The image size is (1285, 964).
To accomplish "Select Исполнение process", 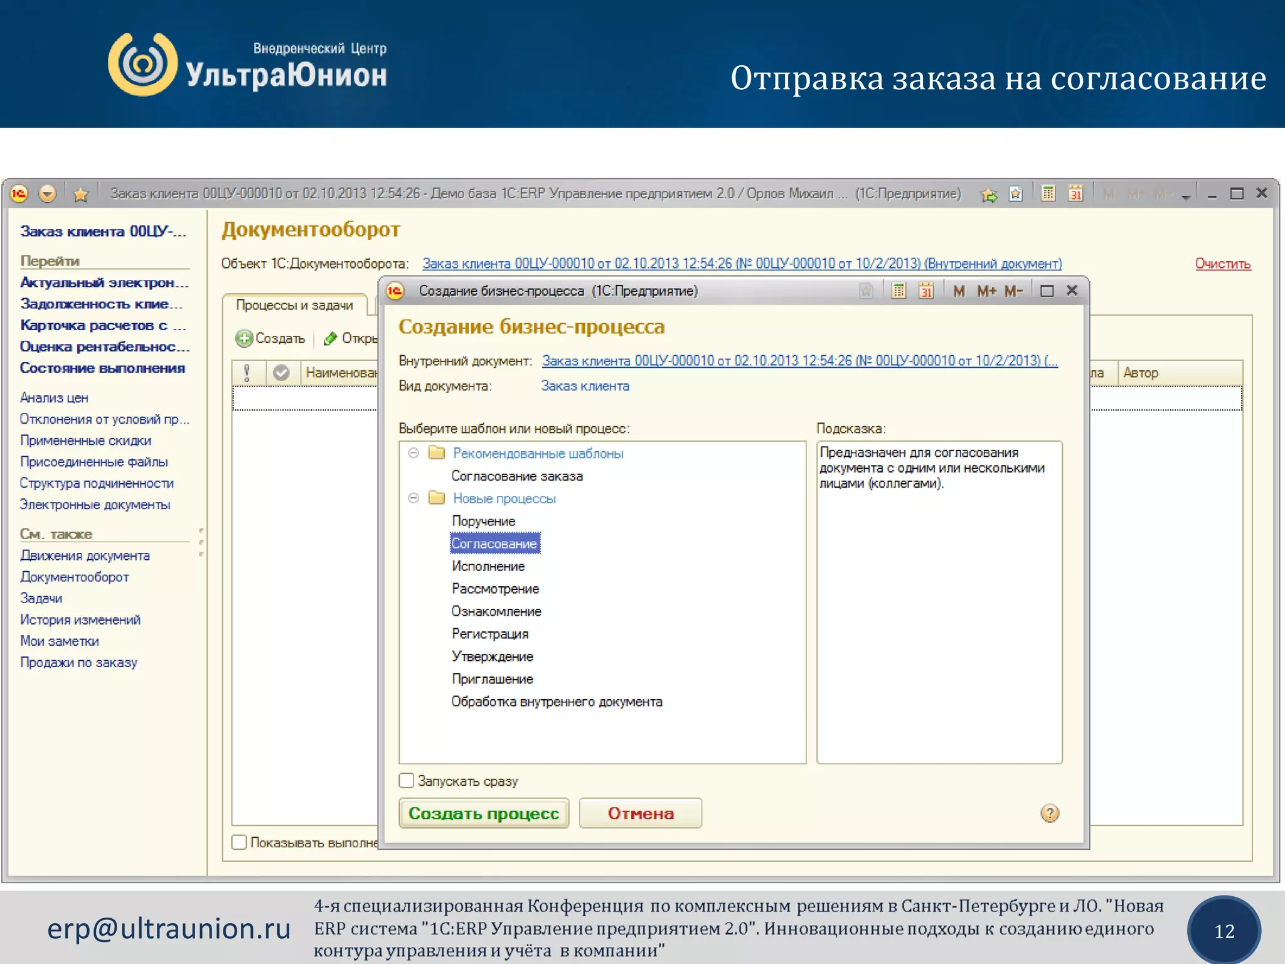I will [x=488, y=566].
